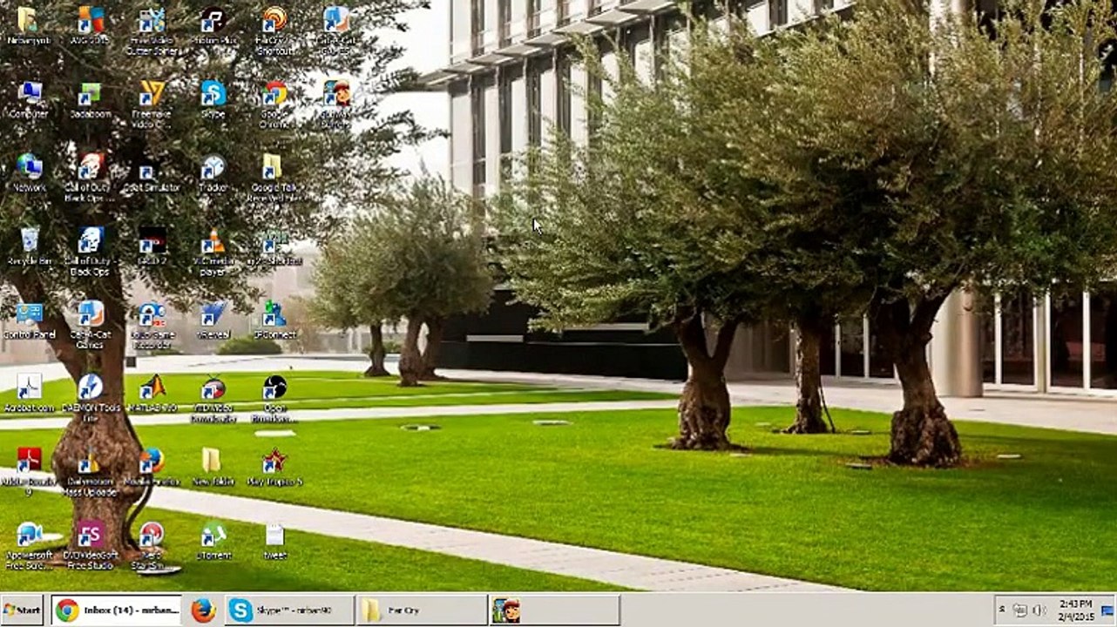Click the Firefox icon in the taskbar
Image resolution: width=1117 pixels, height=627 pixels.
pos(203,610)
